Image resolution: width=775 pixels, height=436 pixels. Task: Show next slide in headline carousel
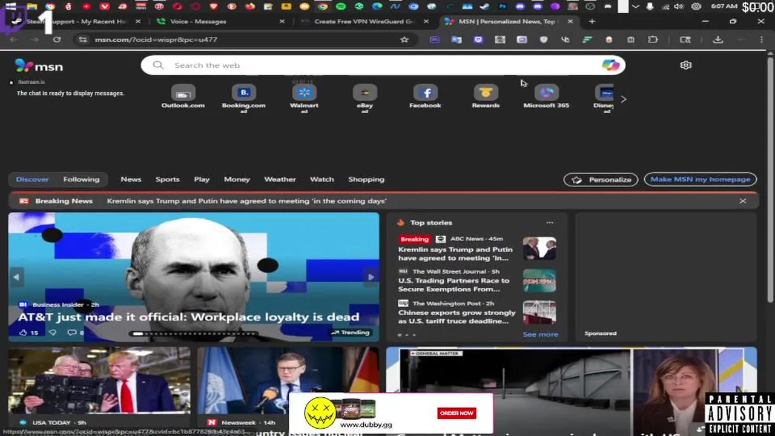tap(371, 277)
